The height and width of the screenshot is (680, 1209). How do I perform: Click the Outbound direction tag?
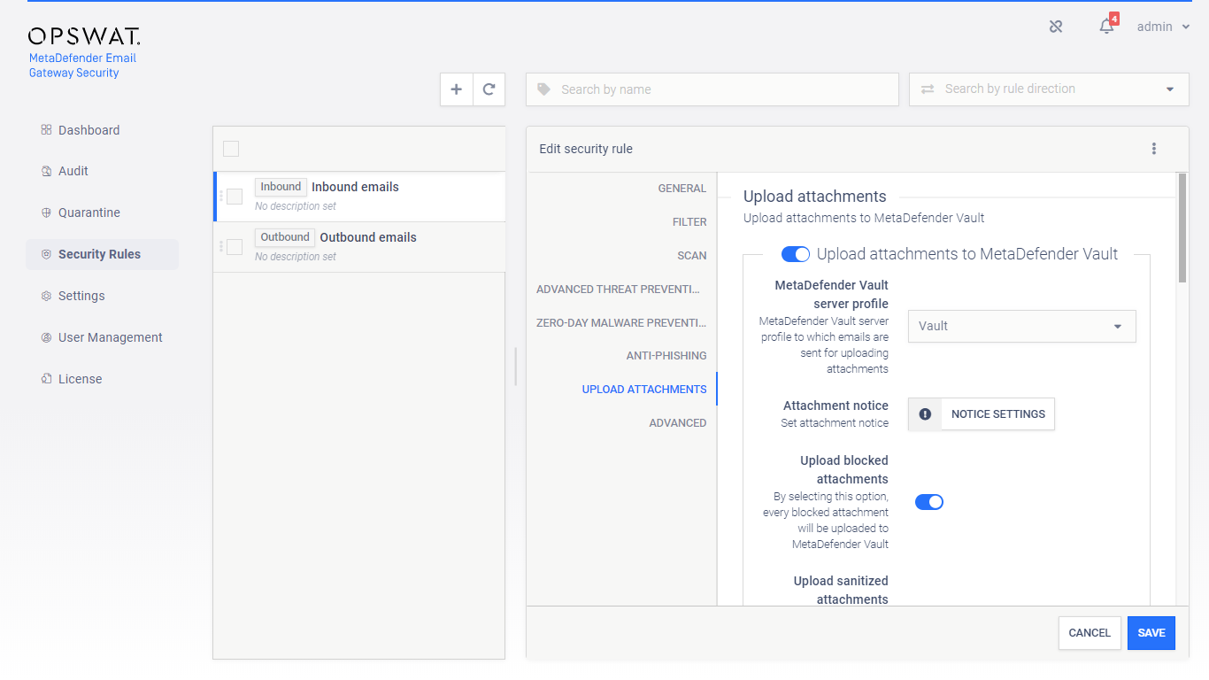(x=285, y=237)
